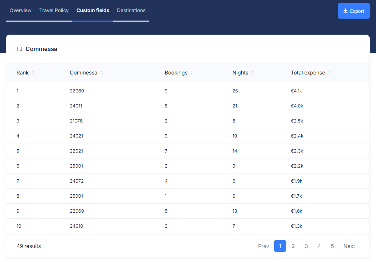Click the Nights column header label
This screenshot has height=262, width=376.
240,73
